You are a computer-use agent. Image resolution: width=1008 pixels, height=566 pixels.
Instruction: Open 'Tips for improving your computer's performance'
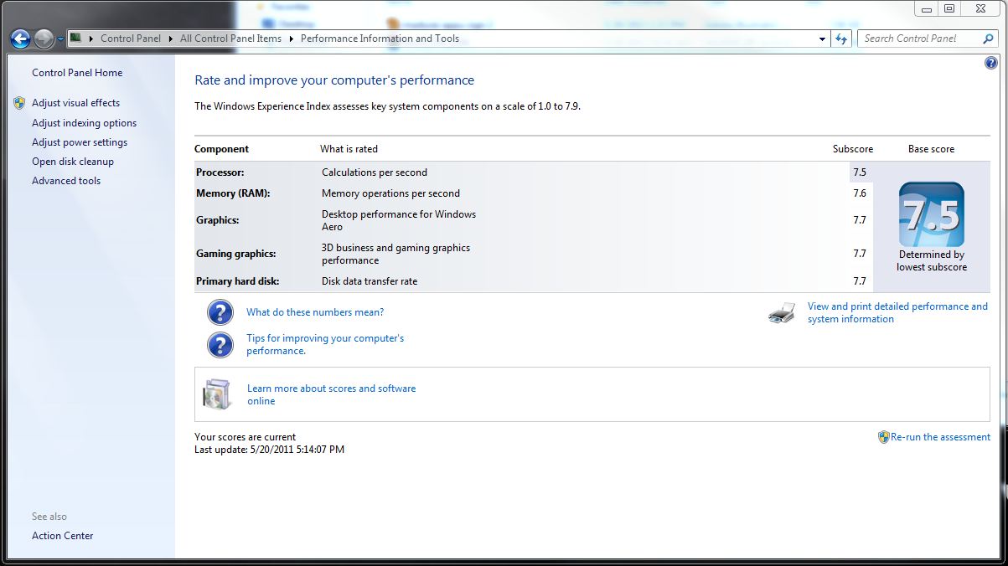tap(325, 345)
